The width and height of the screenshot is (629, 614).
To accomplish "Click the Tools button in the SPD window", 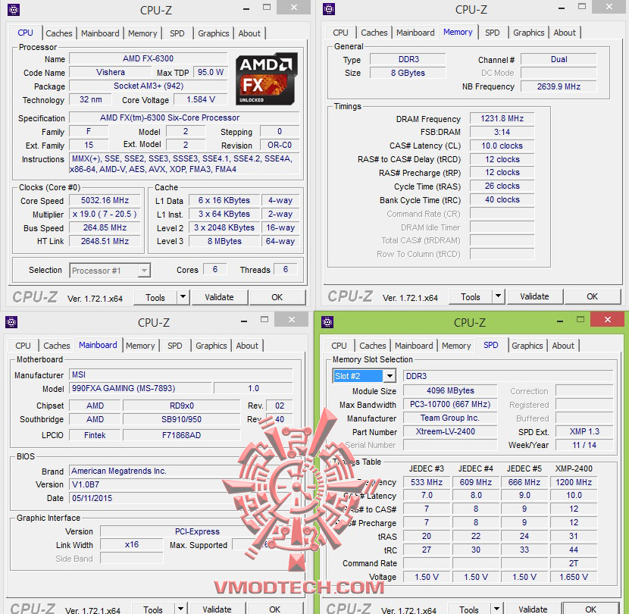I will click(469, 609).
